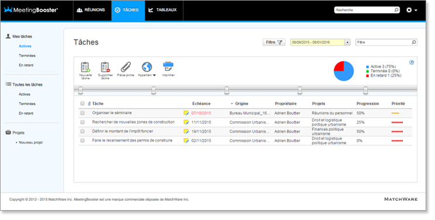The height and width of the screenshot is (220, 435).
Task: Click the Nouvelle tâche clipboard icon
Action: click(x=85, y=68)
